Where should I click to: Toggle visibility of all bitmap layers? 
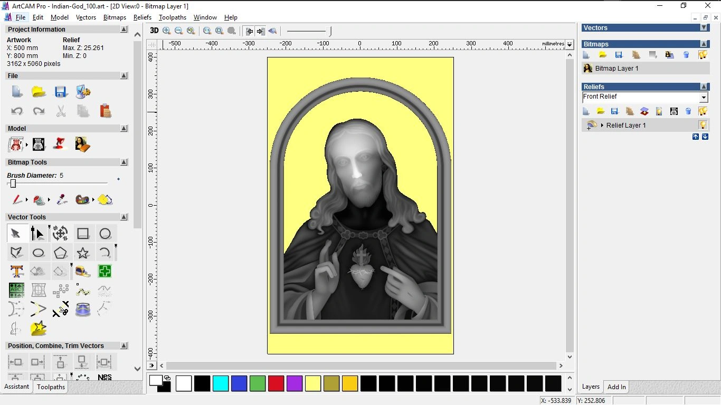[703, 55]
